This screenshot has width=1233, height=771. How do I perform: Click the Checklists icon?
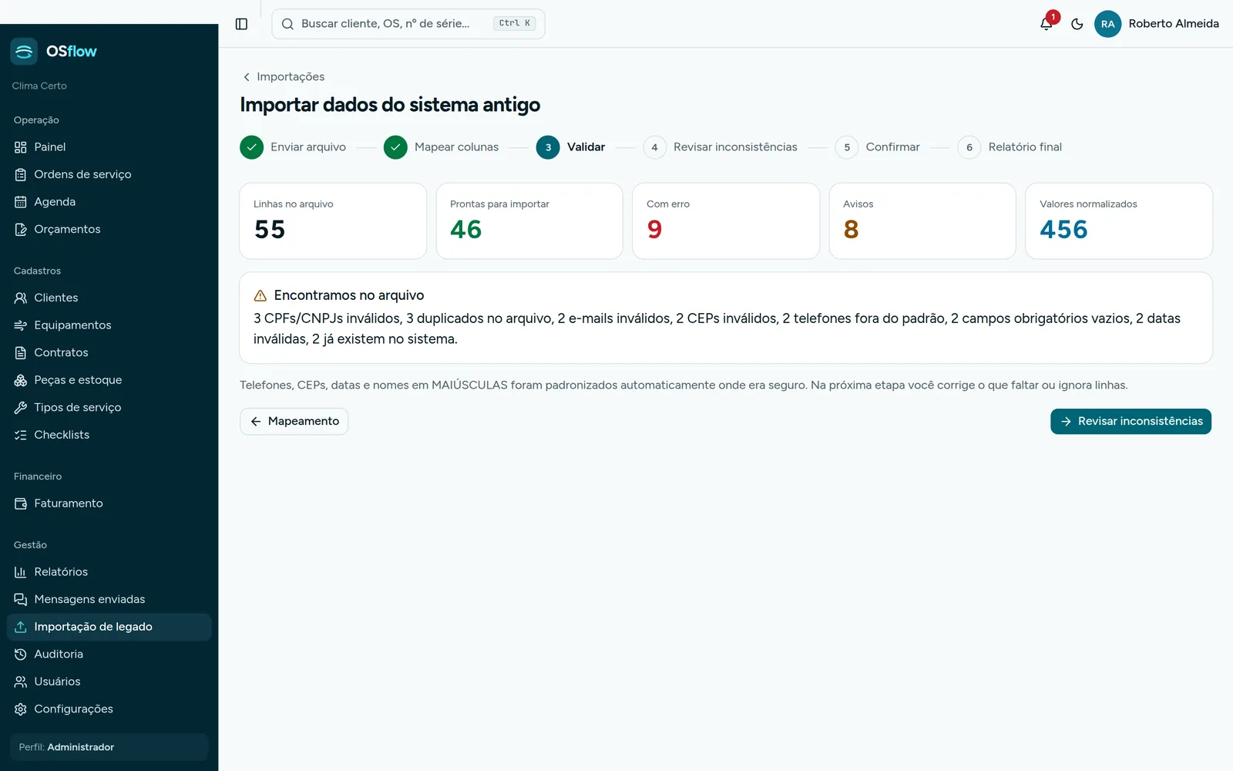(21, 435)
